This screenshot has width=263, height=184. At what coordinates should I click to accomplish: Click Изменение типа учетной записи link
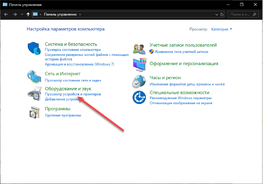pos(181,52)
